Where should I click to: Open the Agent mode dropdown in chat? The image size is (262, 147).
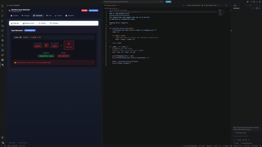239,140
